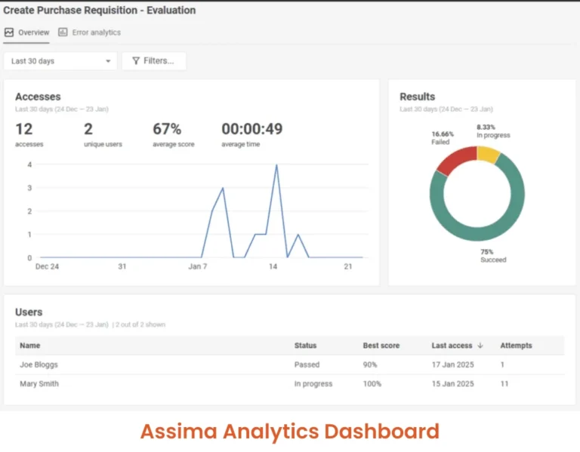
Task: Open the Last 30 days dropdown
Action: coord(60,61)
